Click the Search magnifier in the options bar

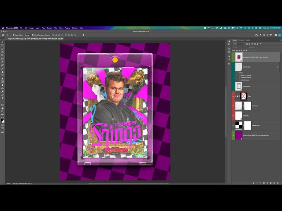pyautogui.click(x=264, y=35)
